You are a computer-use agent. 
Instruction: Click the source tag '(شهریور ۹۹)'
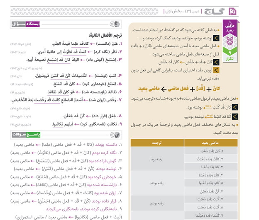(x=17, y=92)
